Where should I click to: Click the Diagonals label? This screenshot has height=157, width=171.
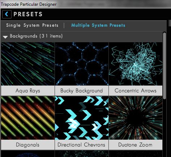pyautogui.click(x=28, y=145)
